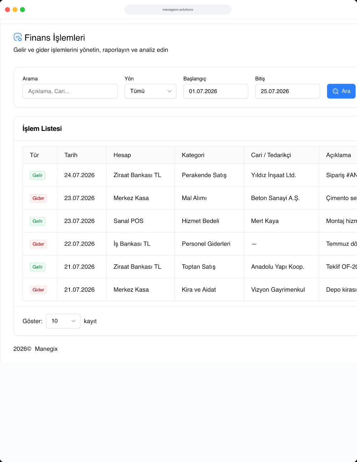Click Toptan Satış category cell
Screen dimensions: 357x462
pyautogui.click(x=209, y=267)
